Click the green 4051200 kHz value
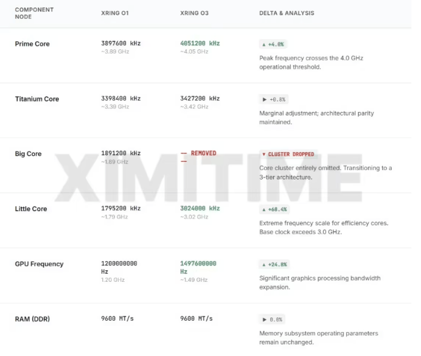Viewport: 421px width, 356px height. [200, 43]
